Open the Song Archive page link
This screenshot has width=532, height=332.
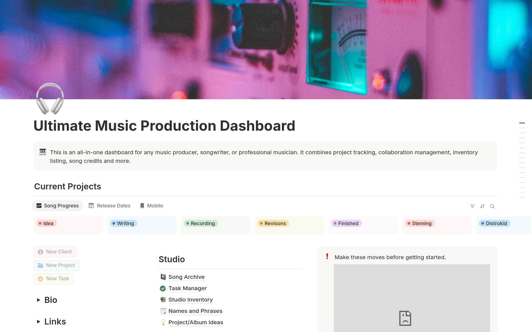click(x=186, y=277)
